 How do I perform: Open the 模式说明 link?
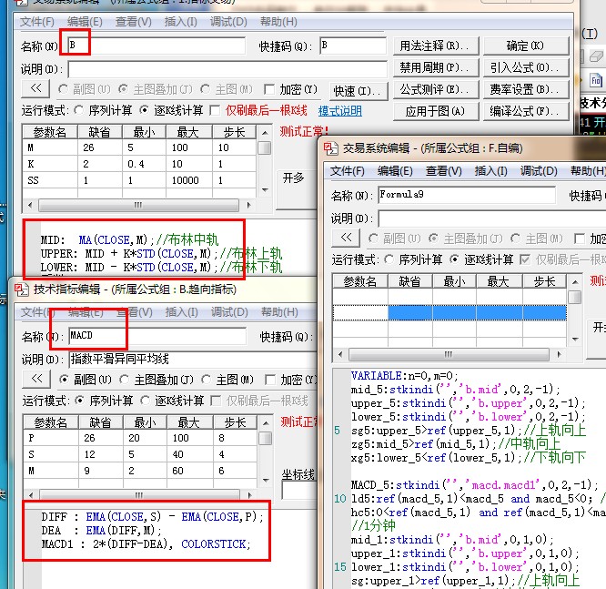(340, 111)
